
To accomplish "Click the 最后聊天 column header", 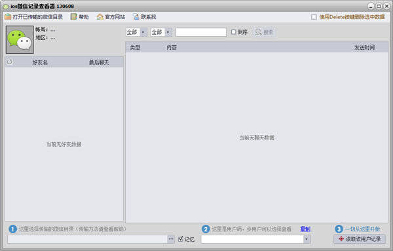I will [x=99, y=62].
